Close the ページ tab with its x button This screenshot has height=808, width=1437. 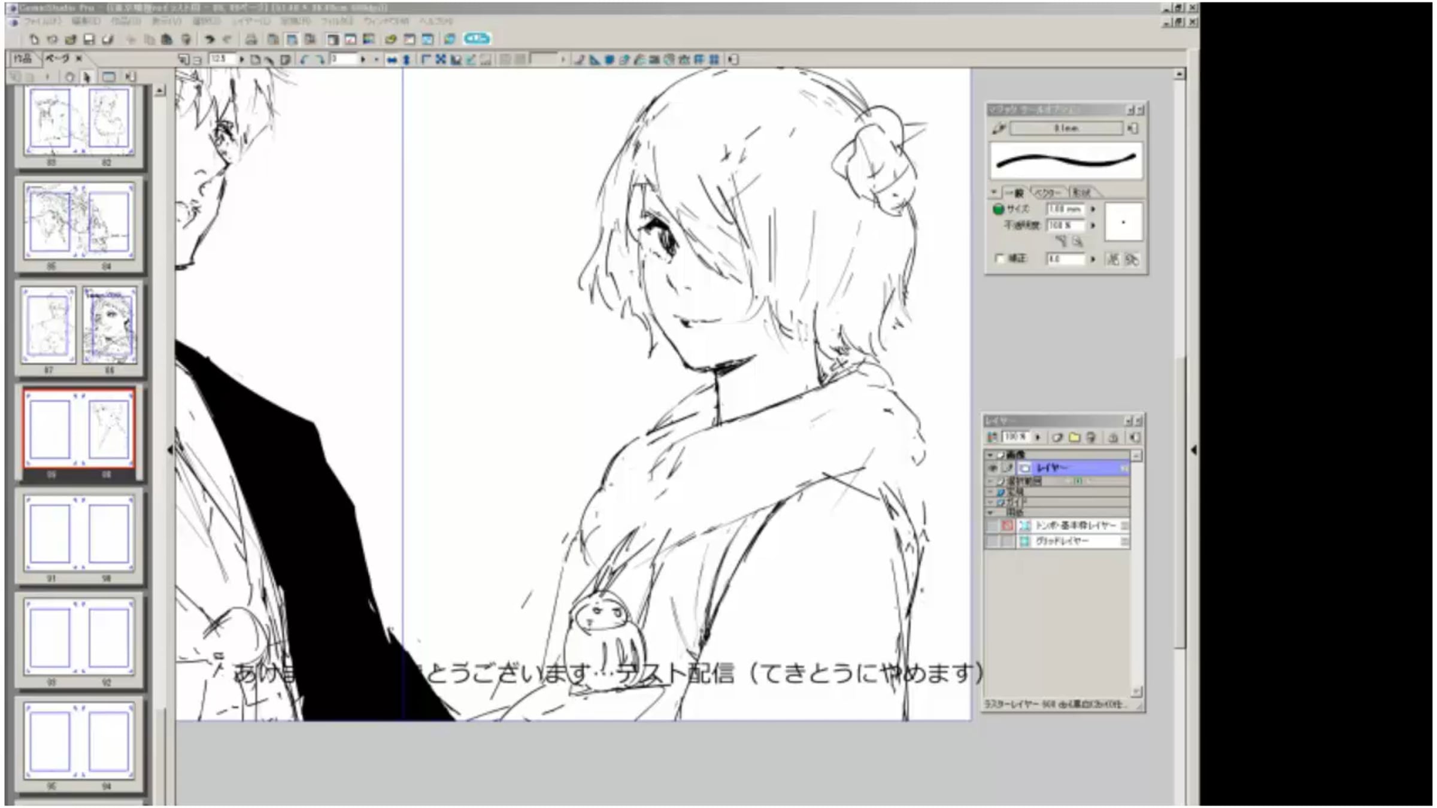click(x=78, y=58)
